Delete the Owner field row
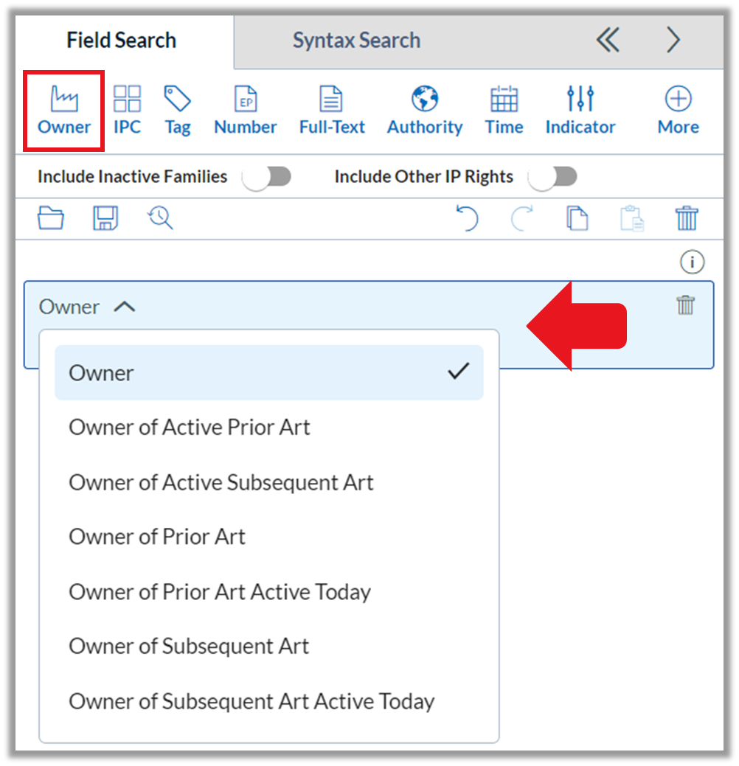Image resolution: width=739 pixels, height=766 pixels. coord(685,305)
